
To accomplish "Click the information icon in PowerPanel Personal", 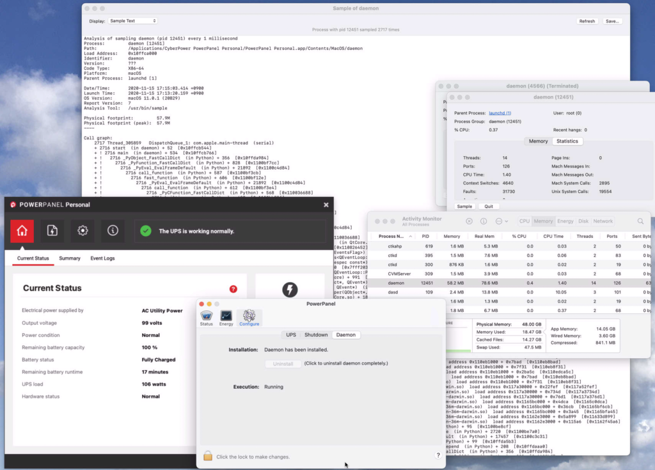I will pyautogui.click(x=113, y=230).
